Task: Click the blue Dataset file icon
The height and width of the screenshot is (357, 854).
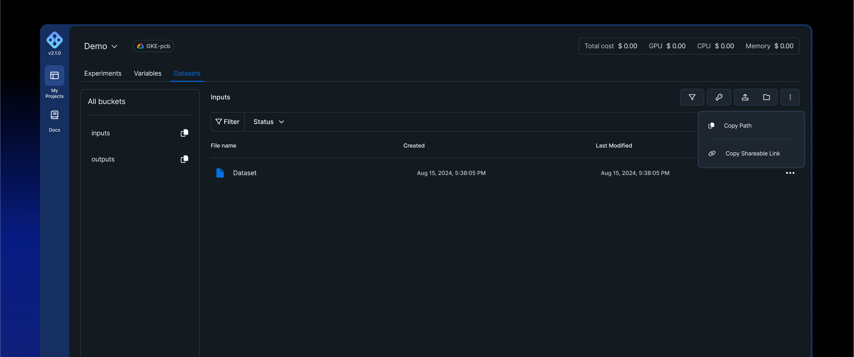Action: coord(220,173)
